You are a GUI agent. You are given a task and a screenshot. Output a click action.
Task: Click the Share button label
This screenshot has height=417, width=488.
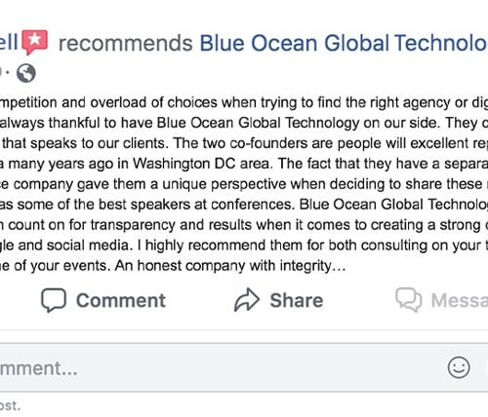[297, 300]
